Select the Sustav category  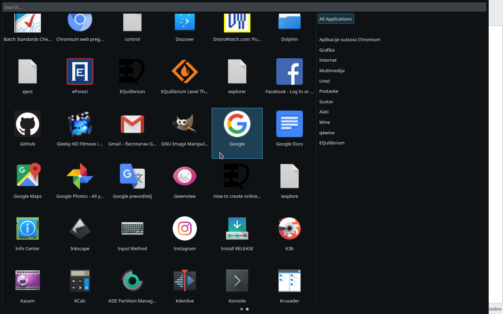(326, 102)
